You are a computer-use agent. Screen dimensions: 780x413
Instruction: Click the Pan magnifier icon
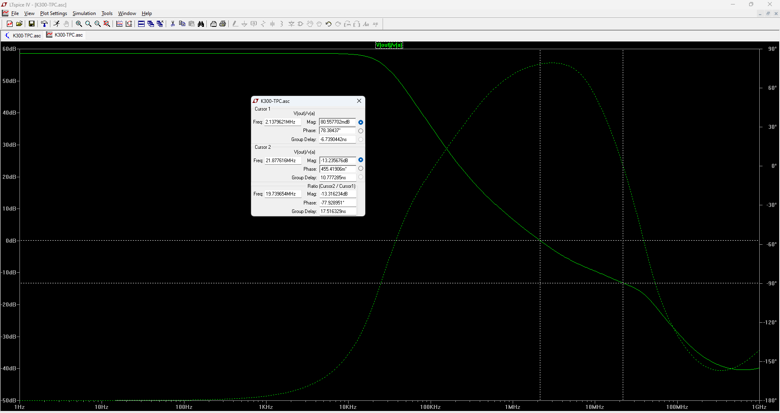point(88,24)
